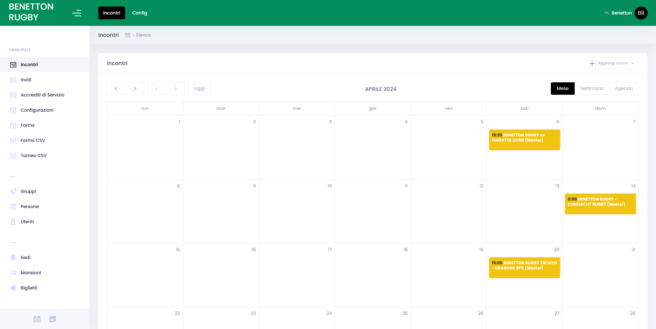Click the Forms CSV icon in sidebar
Viewport: 656px width, 329px height.
click(x=13, y=140)
